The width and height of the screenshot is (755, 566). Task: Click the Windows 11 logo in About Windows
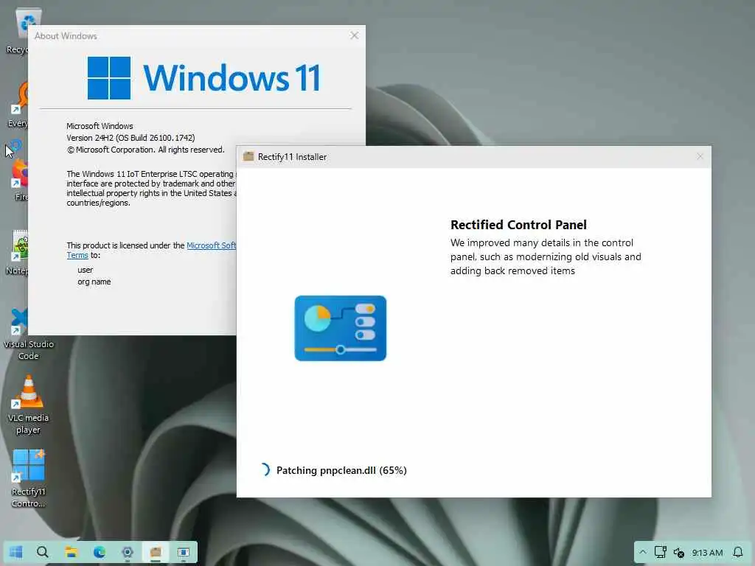click(204, 77)
